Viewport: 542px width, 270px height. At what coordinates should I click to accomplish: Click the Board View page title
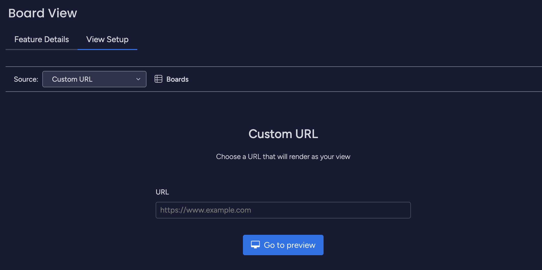(43, 13)
